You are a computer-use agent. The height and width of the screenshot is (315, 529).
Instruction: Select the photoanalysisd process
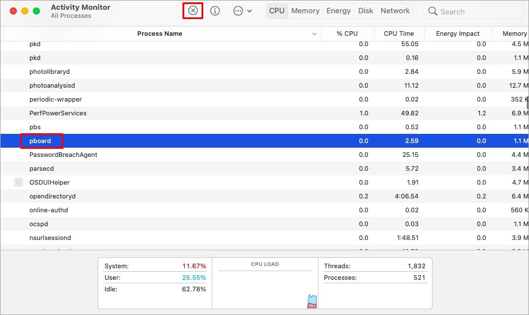(x=52, y=85)
